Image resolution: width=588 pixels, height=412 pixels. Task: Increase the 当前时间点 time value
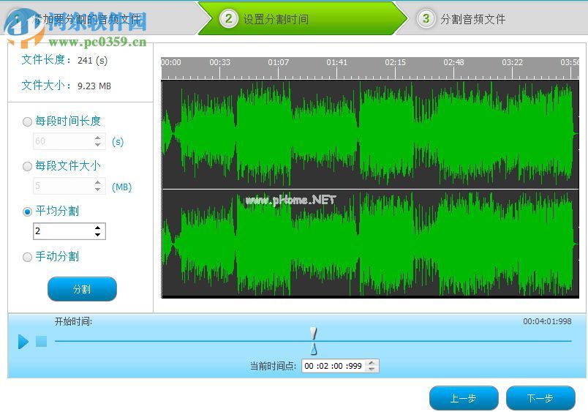tap(372, 362)
